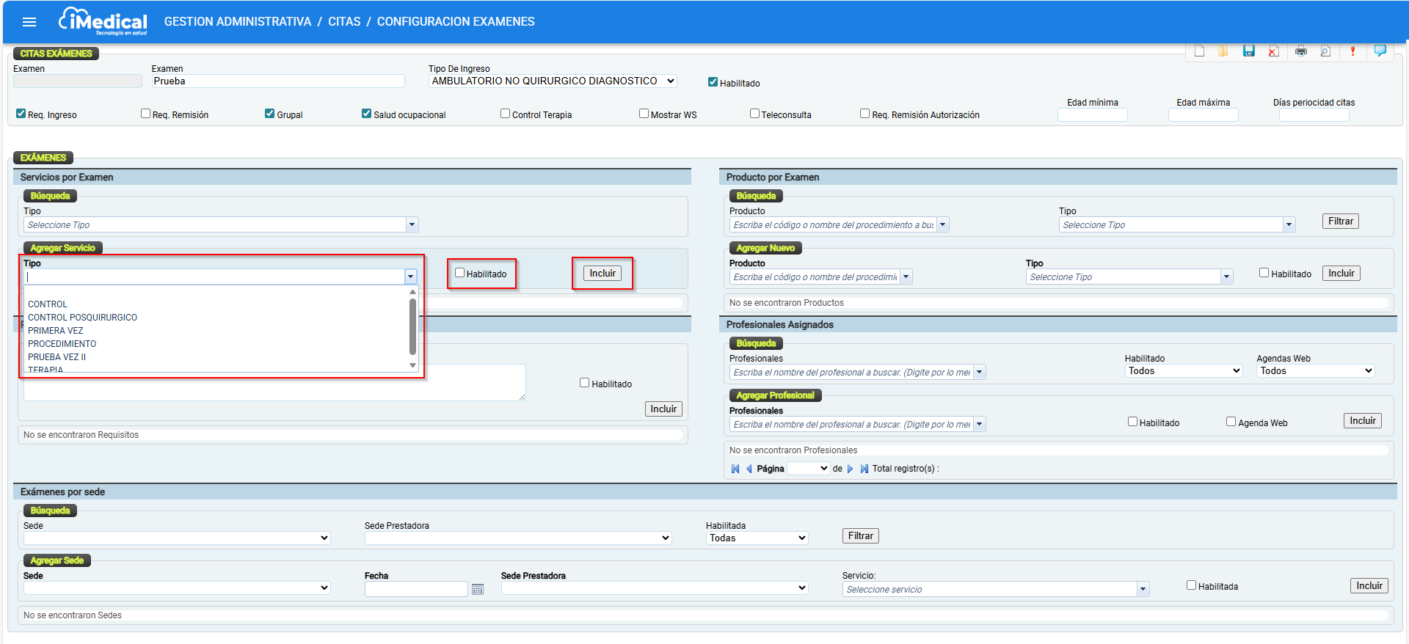Check the Agenda Web checkbox
Screen dimensions: 1409x644
[1231, 422]
